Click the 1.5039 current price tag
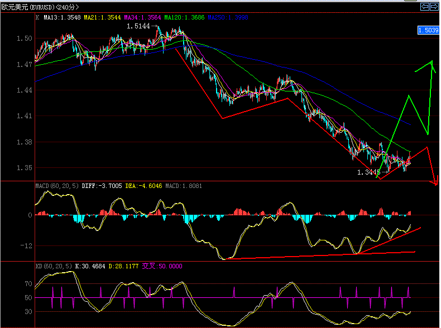441x328 pixels. pos(428,30)
